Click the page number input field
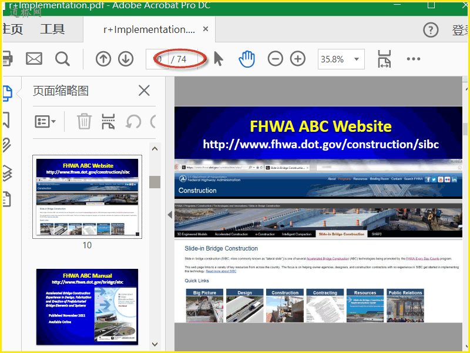The image size is (470, 353). (157, 59)
